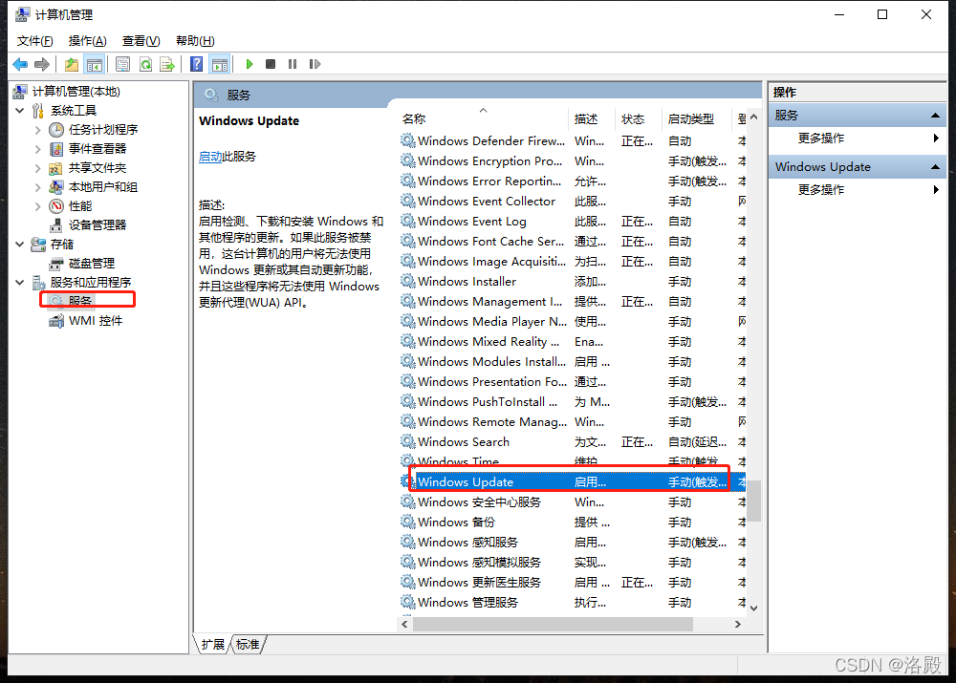Select Windows 更新医生服务 row

pos(573,583)
